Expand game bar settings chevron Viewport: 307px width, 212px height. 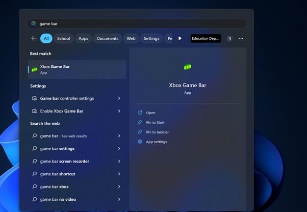[x=119, y=148]
